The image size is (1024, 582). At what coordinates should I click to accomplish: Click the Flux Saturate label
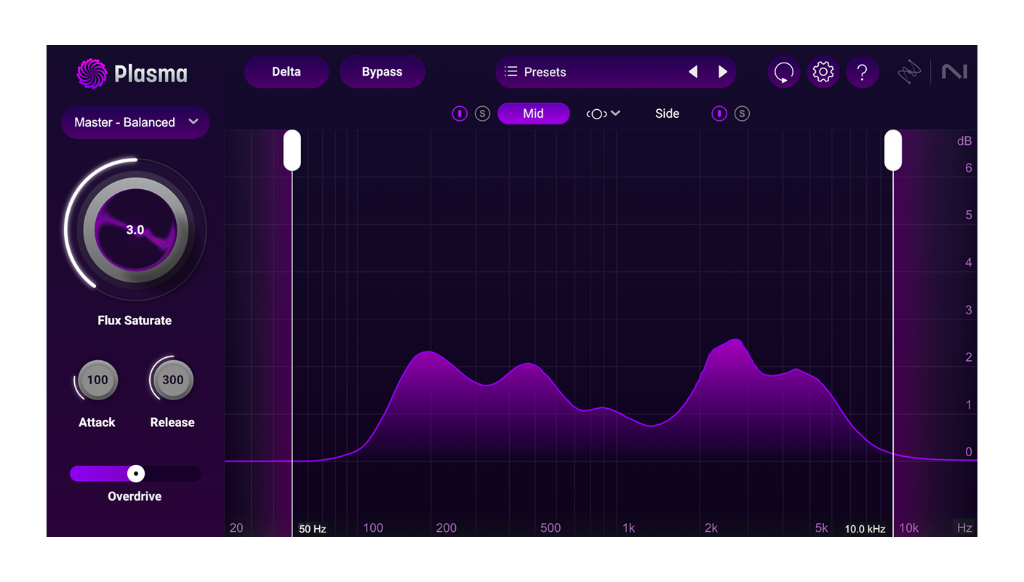(135, 320)
